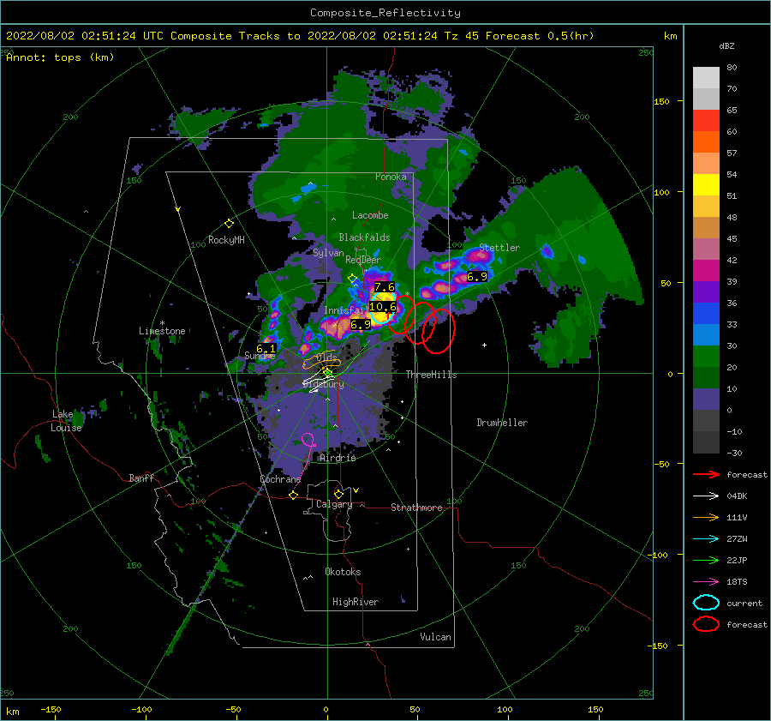Screen dimensions: 771x721
Task: Select the cyan 27ZW track arrow
Action: click(706, 539)
